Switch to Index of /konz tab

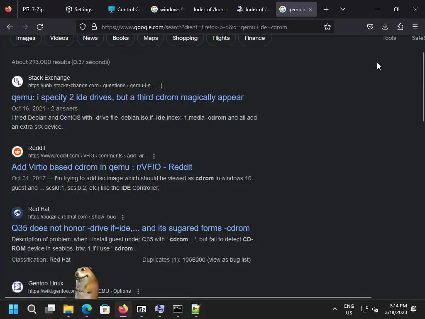coord(211,10)
